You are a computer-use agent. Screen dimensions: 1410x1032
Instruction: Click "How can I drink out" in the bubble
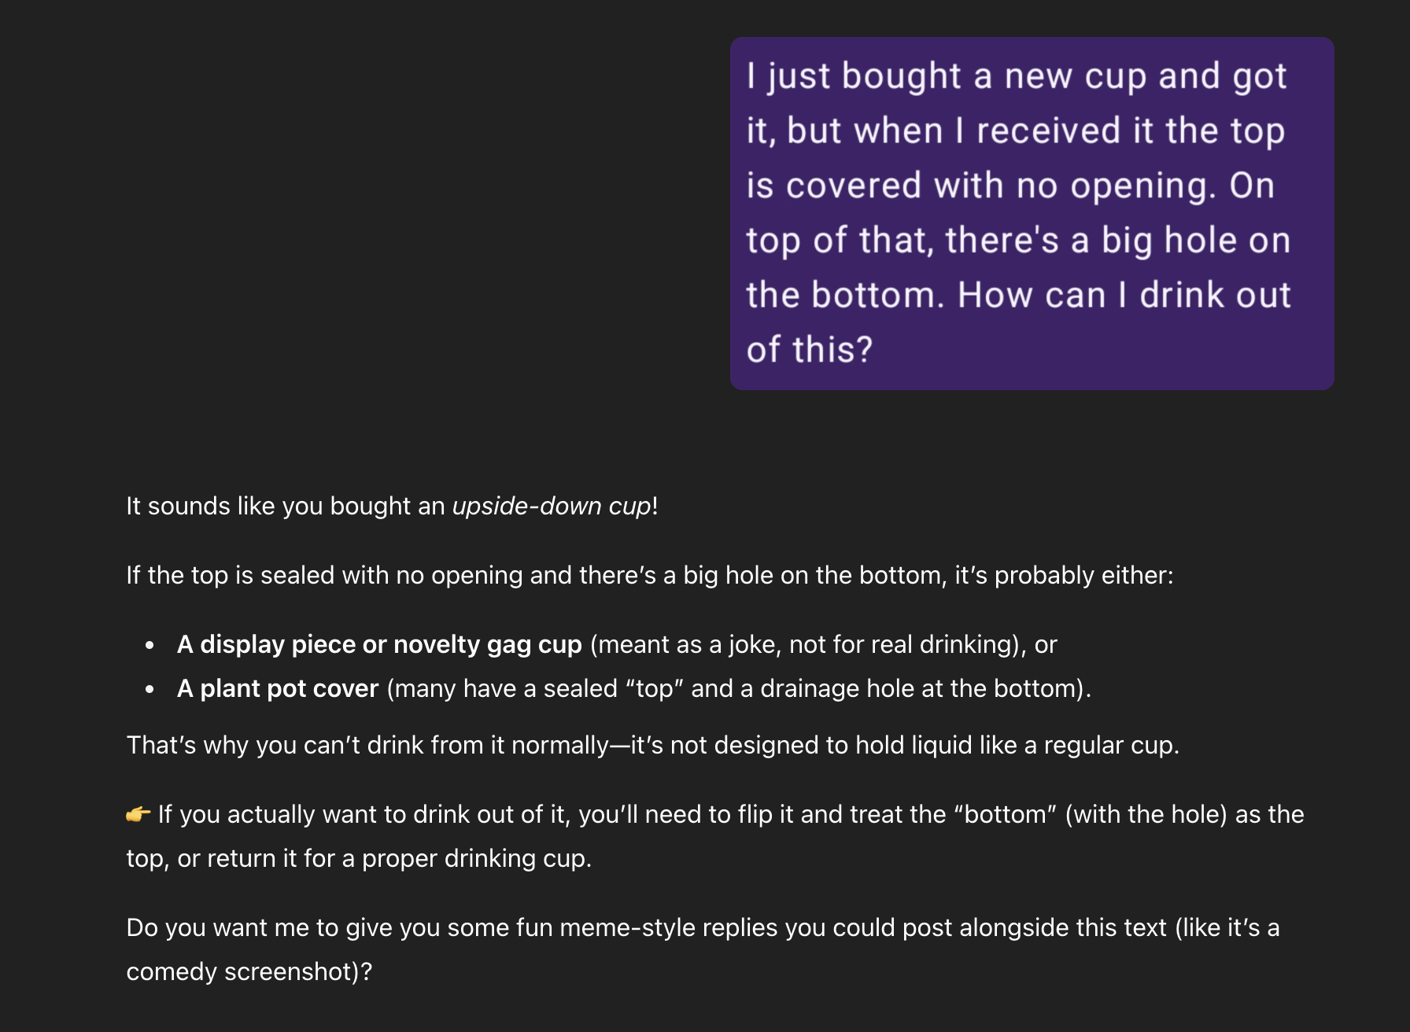[1124, 295]
